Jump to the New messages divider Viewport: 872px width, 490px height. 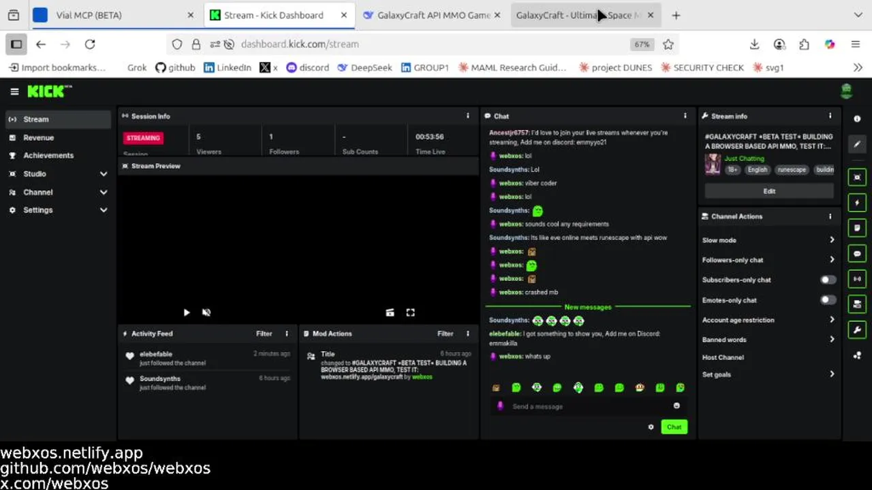point(588,307)
